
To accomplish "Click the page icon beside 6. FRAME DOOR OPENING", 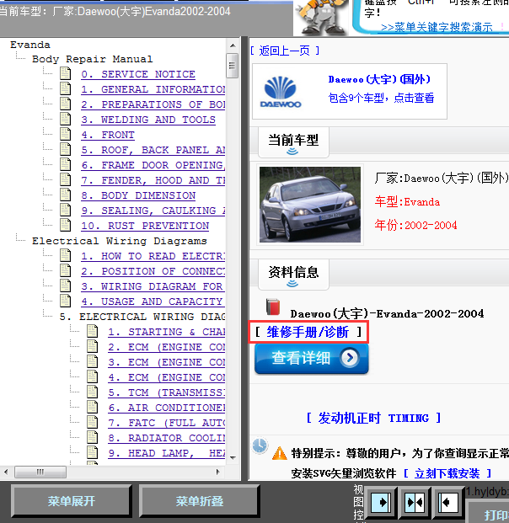I will click(x=65, y=164).
